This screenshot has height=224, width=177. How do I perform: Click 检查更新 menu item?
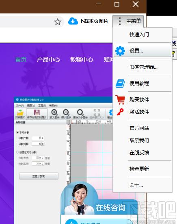point(139,169)
